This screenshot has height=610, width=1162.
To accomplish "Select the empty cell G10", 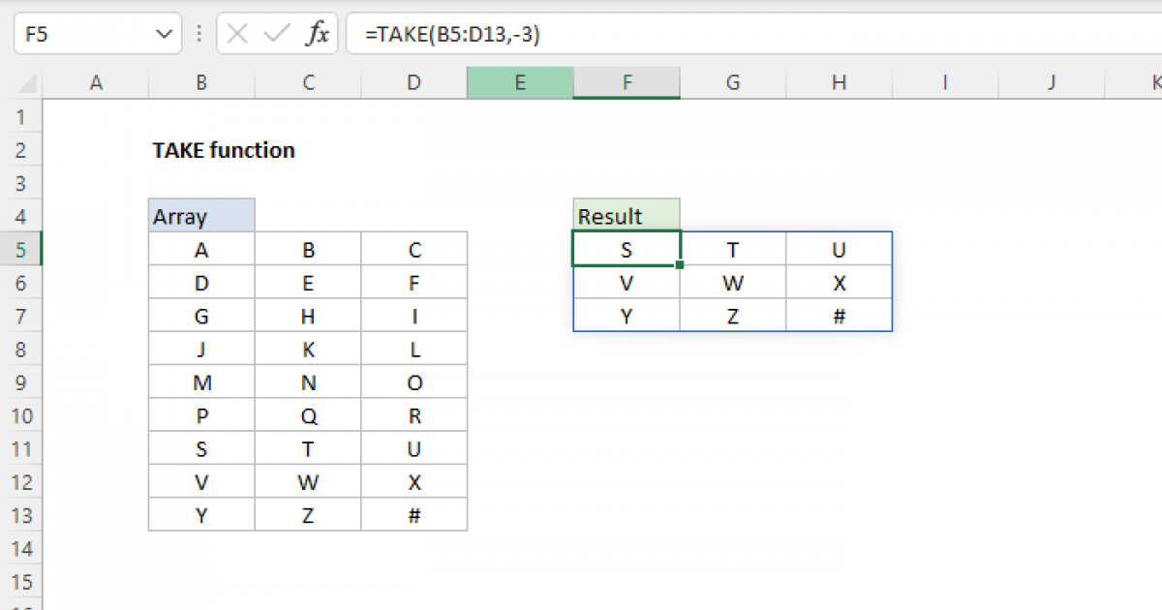I will tap(732, 414).
